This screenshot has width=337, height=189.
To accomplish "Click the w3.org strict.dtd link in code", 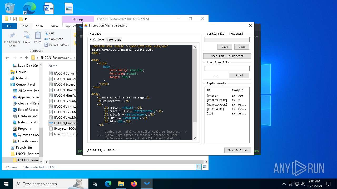I will [122, 50].
